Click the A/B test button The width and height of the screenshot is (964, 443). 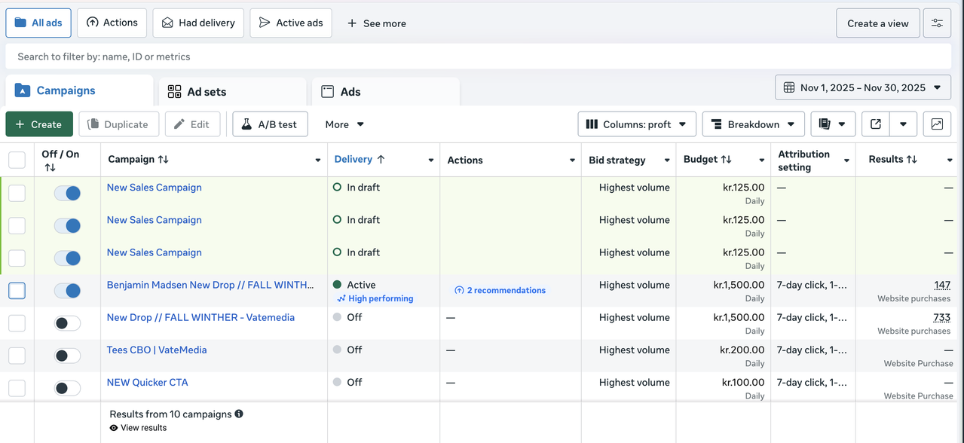[x=270, y=124]
